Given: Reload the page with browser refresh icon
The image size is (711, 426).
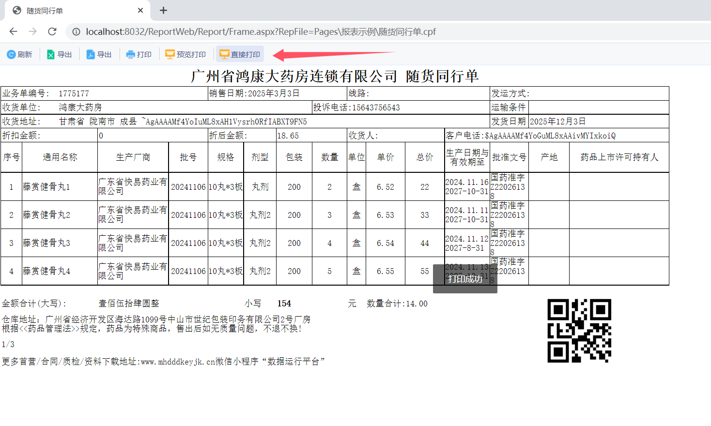Looking at the screenshot, I should tap(52, 31).
